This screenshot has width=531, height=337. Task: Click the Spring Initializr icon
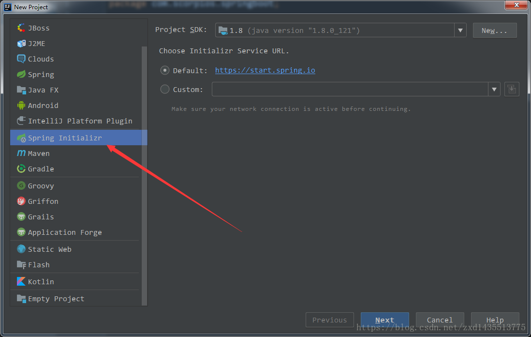pos(21,138)
